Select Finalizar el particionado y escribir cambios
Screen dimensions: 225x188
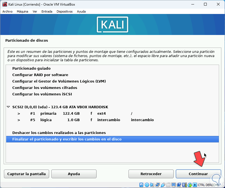pos(112,139)
